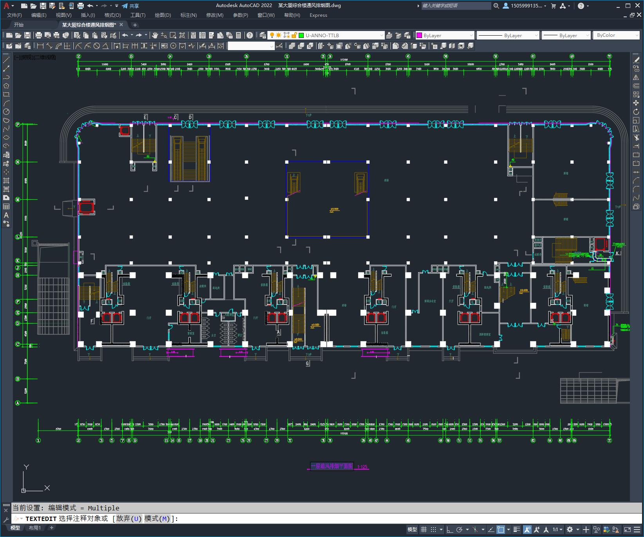Select the Angular dimension tool
644x537 pixels.
[105, 46]
